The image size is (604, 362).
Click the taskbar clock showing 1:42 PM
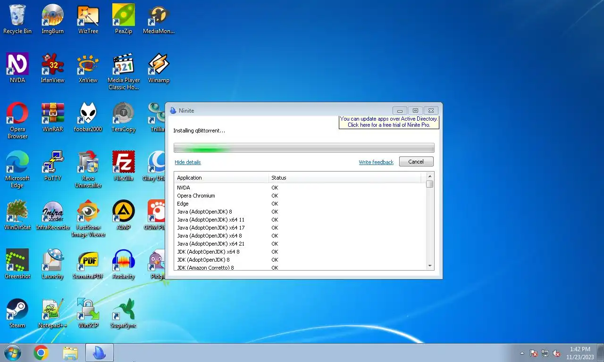pos(580,353)
